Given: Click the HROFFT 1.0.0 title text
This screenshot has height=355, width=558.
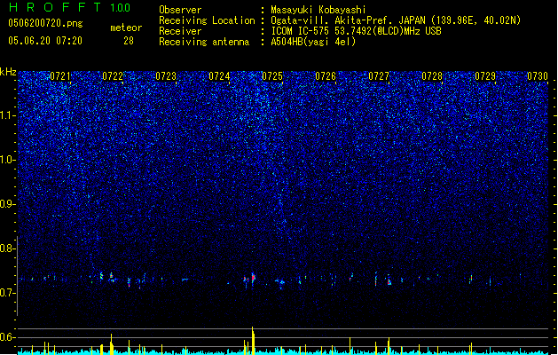Looking at the screenshot, I should pos(69,7).
